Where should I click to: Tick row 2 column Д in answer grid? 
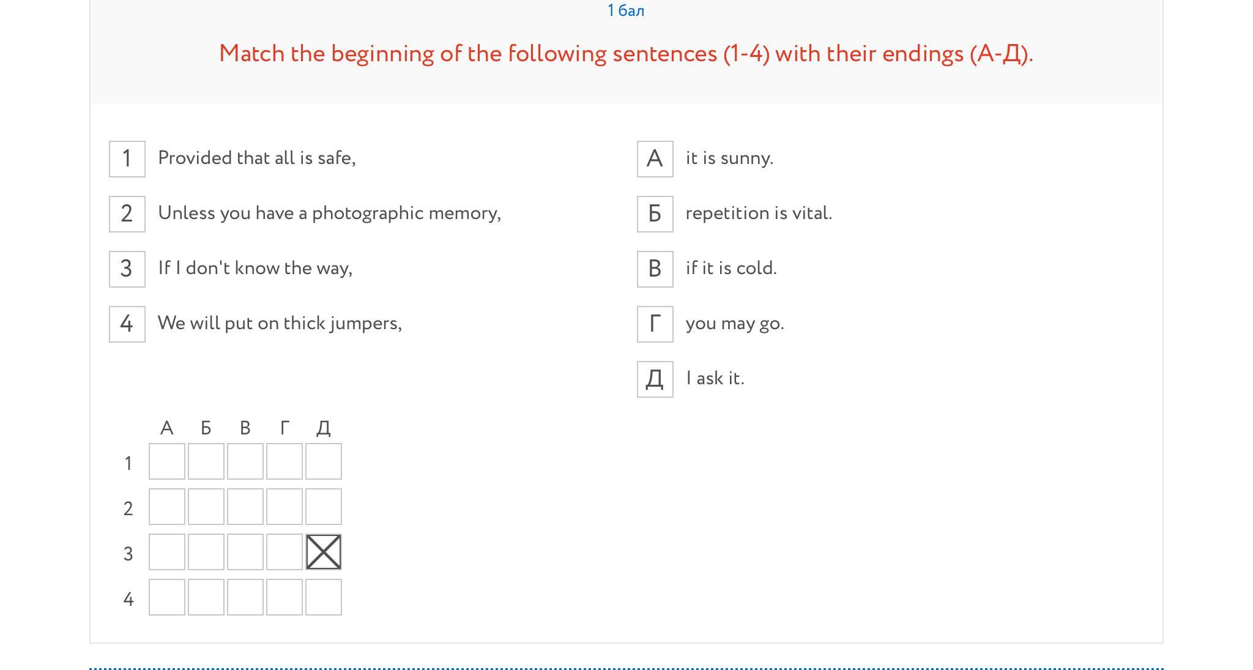click(x=324, y=507)
